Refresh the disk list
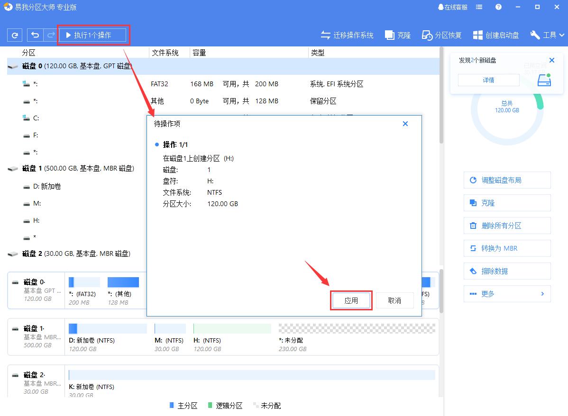Image resolution: width=568 pixels, height=416 pixels. tap(14, 35)
